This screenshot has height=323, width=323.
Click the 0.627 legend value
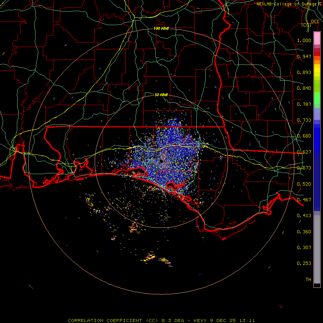pyautogui.click(x=304, y=152)
